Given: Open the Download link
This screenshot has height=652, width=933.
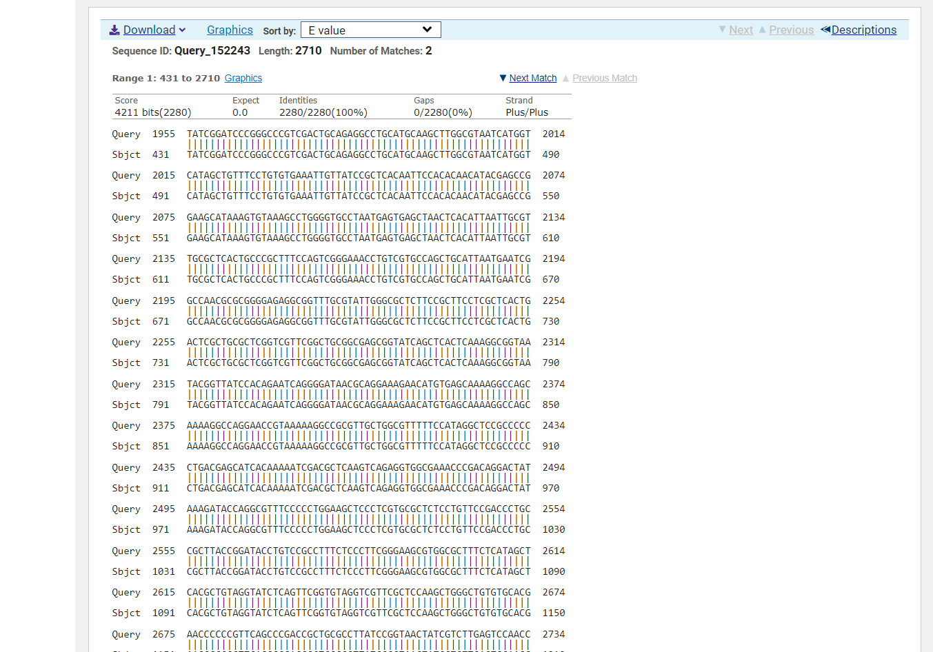Looking at the screenshot, I should pyautogui.click(x=149, y=30).
